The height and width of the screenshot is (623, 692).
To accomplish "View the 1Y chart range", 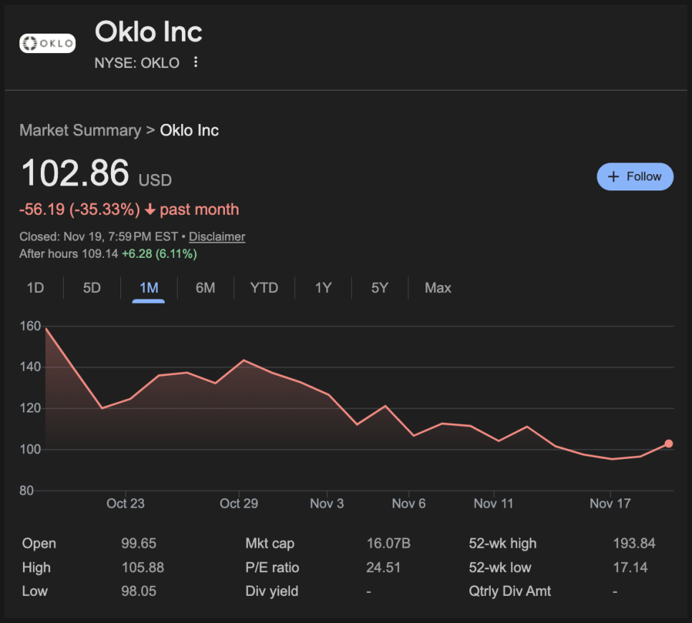I will (x=323, y=288).
